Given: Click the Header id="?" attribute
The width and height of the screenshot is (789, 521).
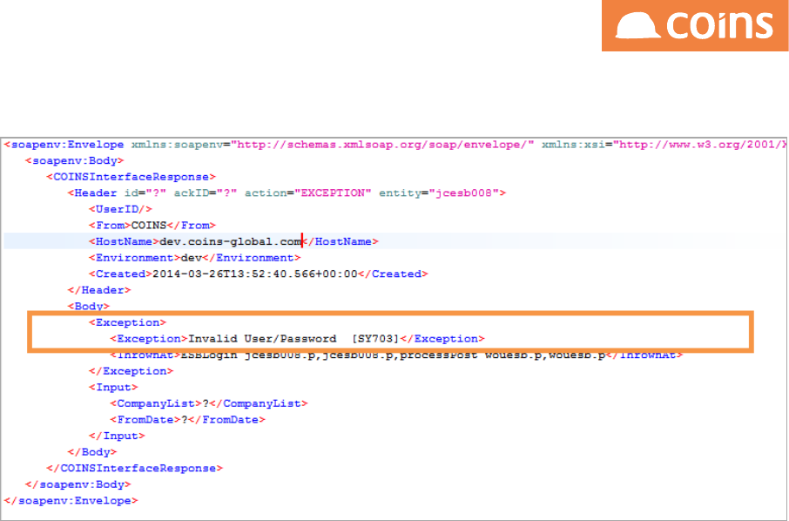Looking at the screenshot, I should (145, 193).
